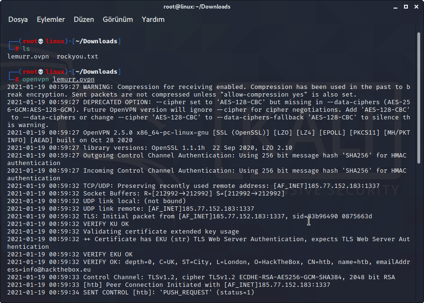This screenshot has height=303, width=424.
Task: Click the skull icon in the second prompt
Action: pos(40,72)
